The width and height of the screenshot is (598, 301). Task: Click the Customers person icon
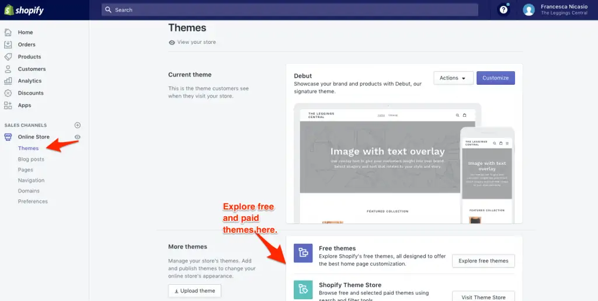tap(8, 69)
